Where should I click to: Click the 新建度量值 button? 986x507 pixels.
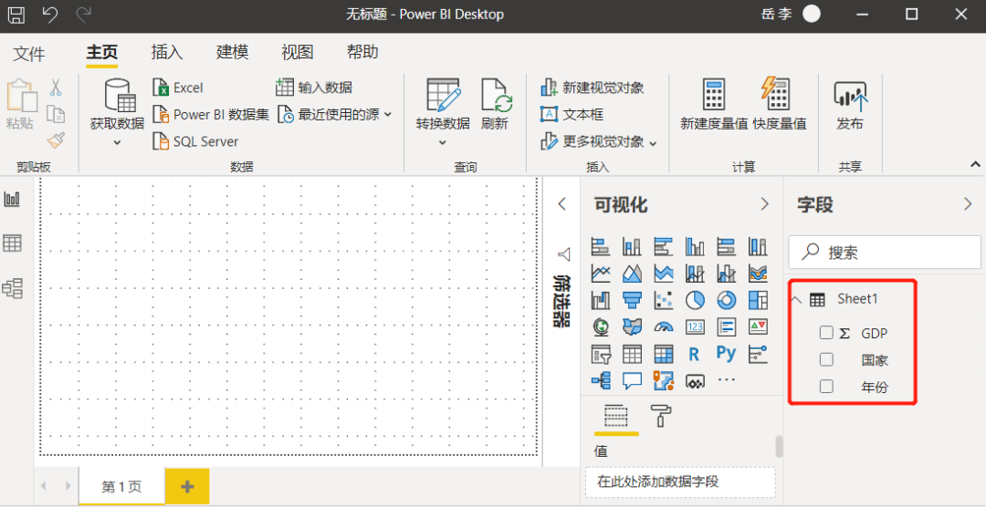(714, 106)
